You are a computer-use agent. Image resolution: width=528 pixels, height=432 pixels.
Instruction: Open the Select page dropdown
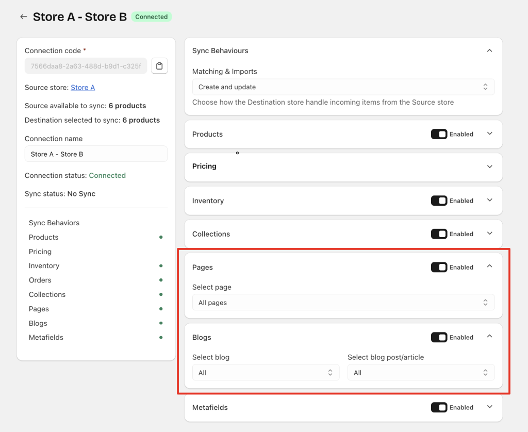[343, 303]
